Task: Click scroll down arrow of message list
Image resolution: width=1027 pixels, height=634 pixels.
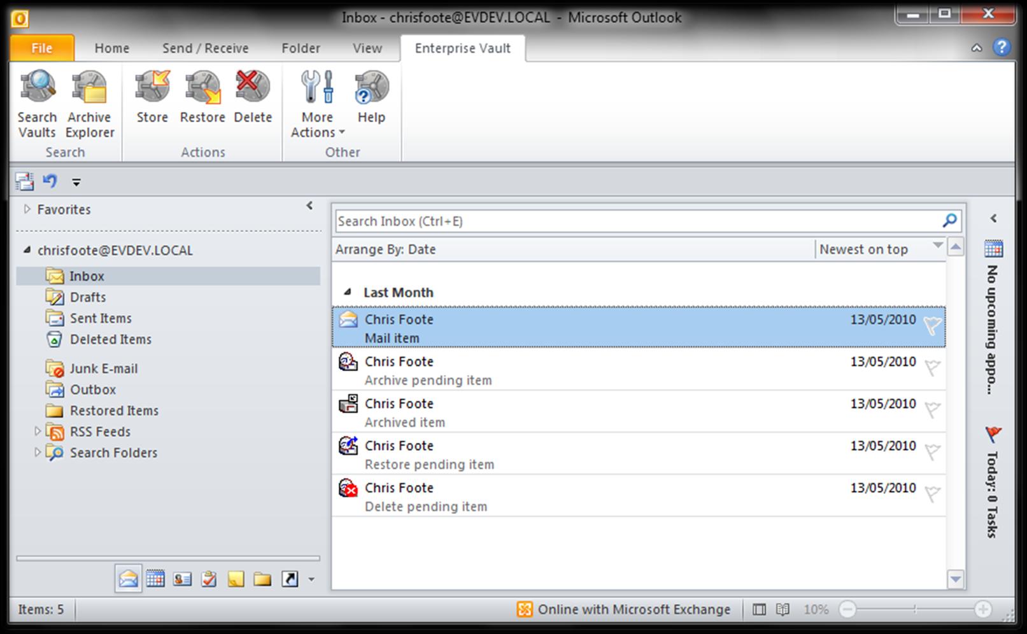Action: point(956,579)
